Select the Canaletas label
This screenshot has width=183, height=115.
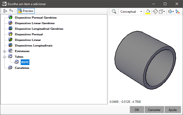coord(22,68)
